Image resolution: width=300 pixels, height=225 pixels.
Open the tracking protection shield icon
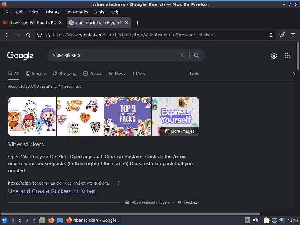tap(40, 35)
